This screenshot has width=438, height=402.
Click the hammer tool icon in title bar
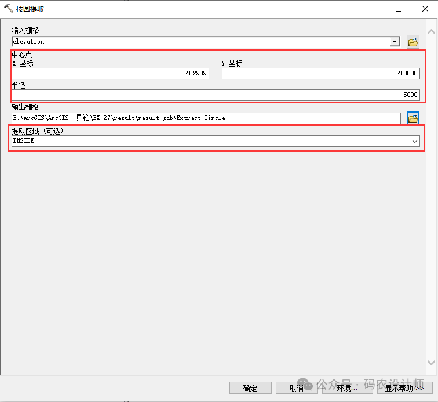coord(9,9)
